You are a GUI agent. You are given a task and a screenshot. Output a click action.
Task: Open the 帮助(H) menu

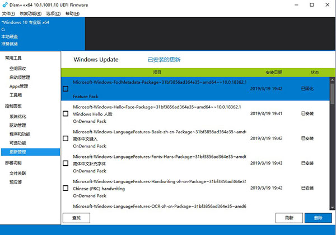72,13
